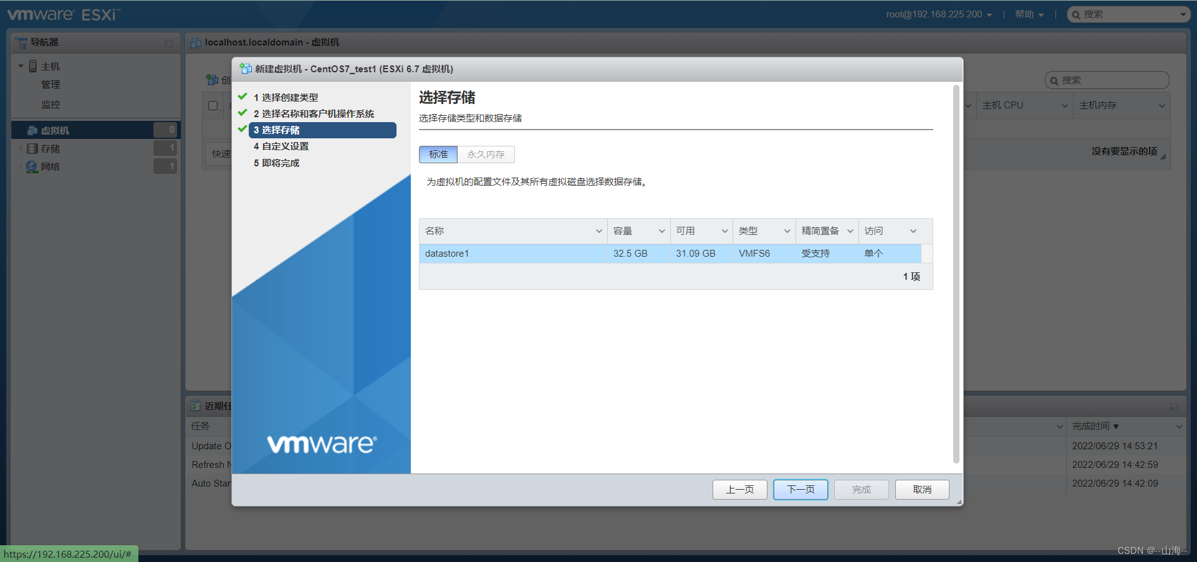Click the wizard dialog vertical scrollbar
This screenshot has width=1197, height=562.
tap(956, 274)
